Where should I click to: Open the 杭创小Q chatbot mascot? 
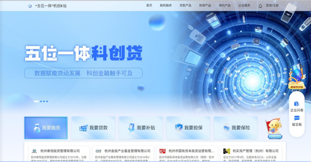click(274, 128)
